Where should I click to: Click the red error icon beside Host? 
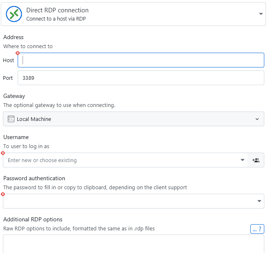tap(18, 53)
